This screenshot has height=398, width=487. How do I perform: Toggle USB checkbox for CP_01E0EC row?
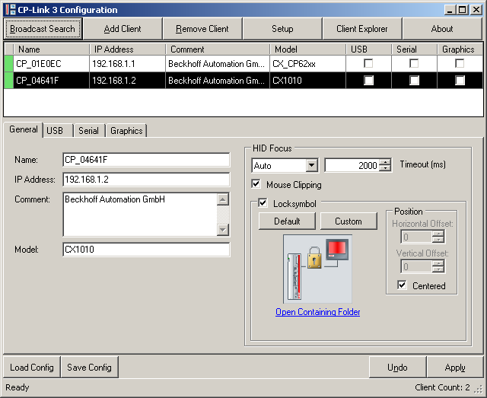(368, 63)
